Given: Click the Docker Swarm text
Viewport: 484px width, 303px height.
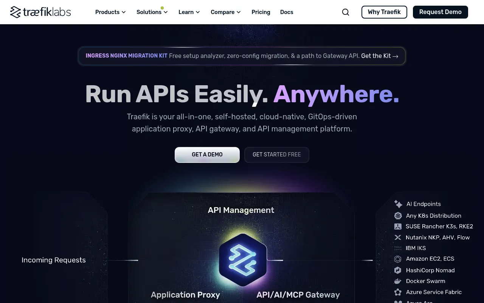Looking at the screenshot, I should point(426,281).
